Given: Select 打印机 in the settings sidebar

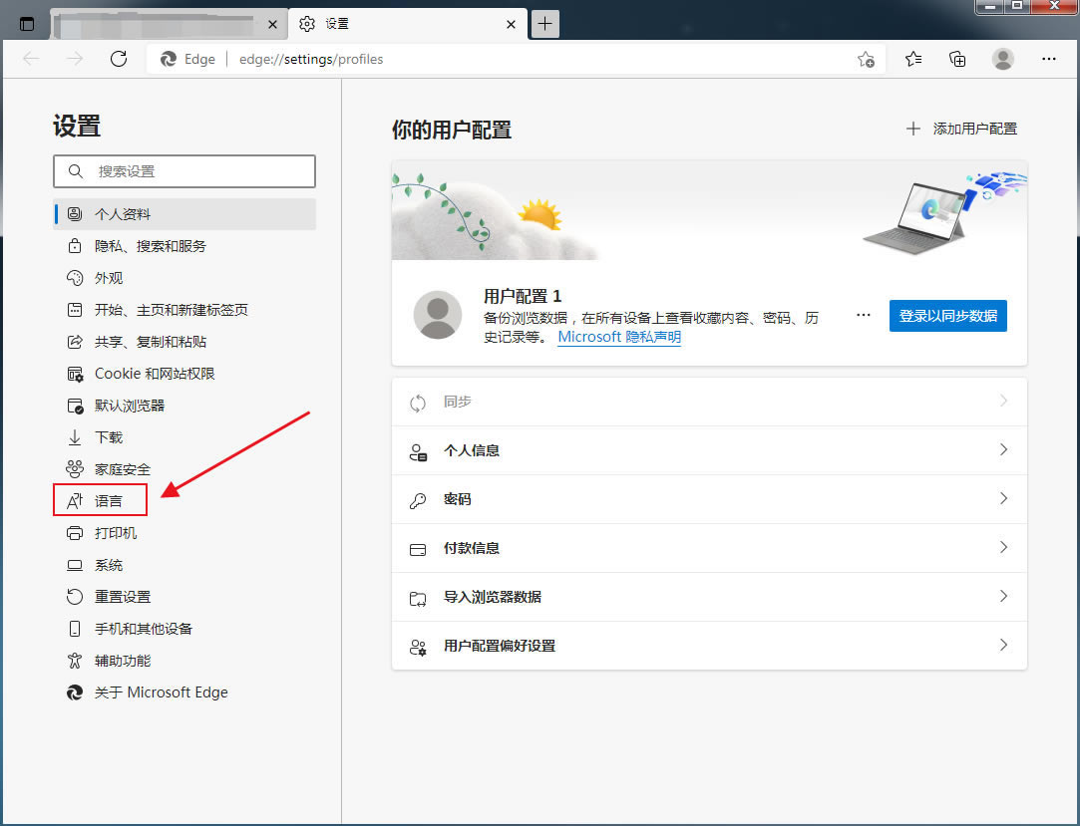Looking at the screenshot, I should pos(116,533).
